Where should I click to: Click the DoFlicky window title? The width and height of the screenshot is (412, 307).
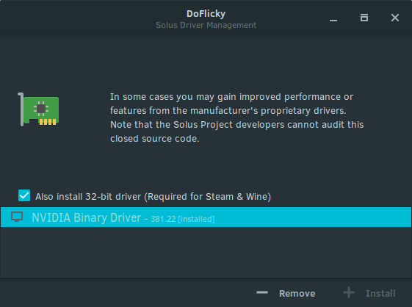click(x=206, y=14)
